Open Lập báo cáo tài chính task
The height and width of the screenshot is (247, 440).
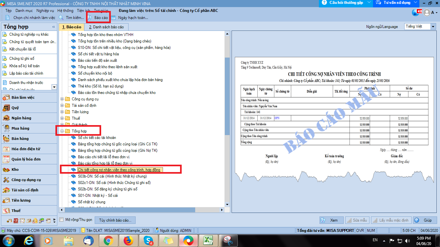point(26,73)
